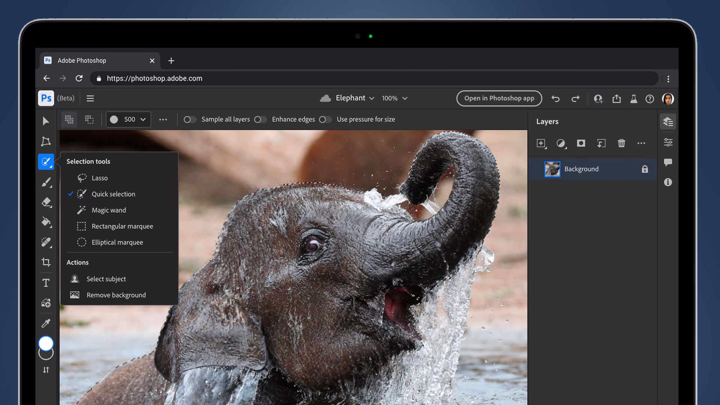Select the Brush tool in the toolbar
The width and height of the screenshot is (720, 405).
pos(46,182)
